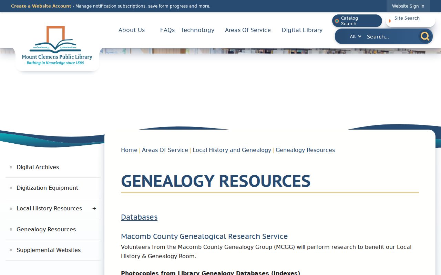Screen dimensions: 441x275
Task: Open the Technology menu
Action: [x=197, y=30]
